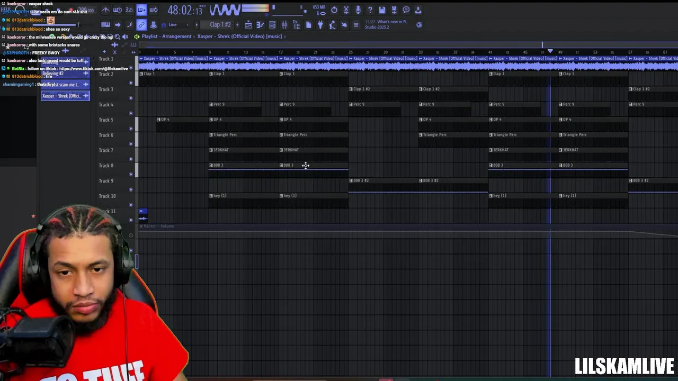The width and height of the screenshot is (678, 381).
Task: Click the Xasper - Shrek breadcrumb in playlist title
Action: [x=239, y=37]
